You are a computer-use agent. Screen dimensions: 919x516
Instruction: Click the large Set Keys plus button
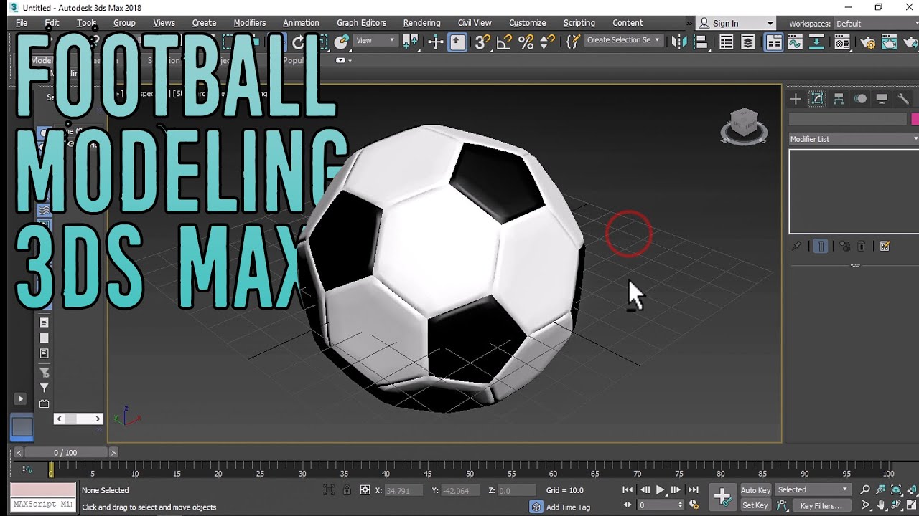click(722, 497)
